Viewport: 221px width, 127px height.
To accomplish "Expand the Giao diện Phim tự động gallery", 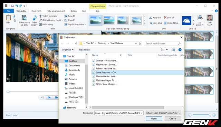I will tap(145, 24).
